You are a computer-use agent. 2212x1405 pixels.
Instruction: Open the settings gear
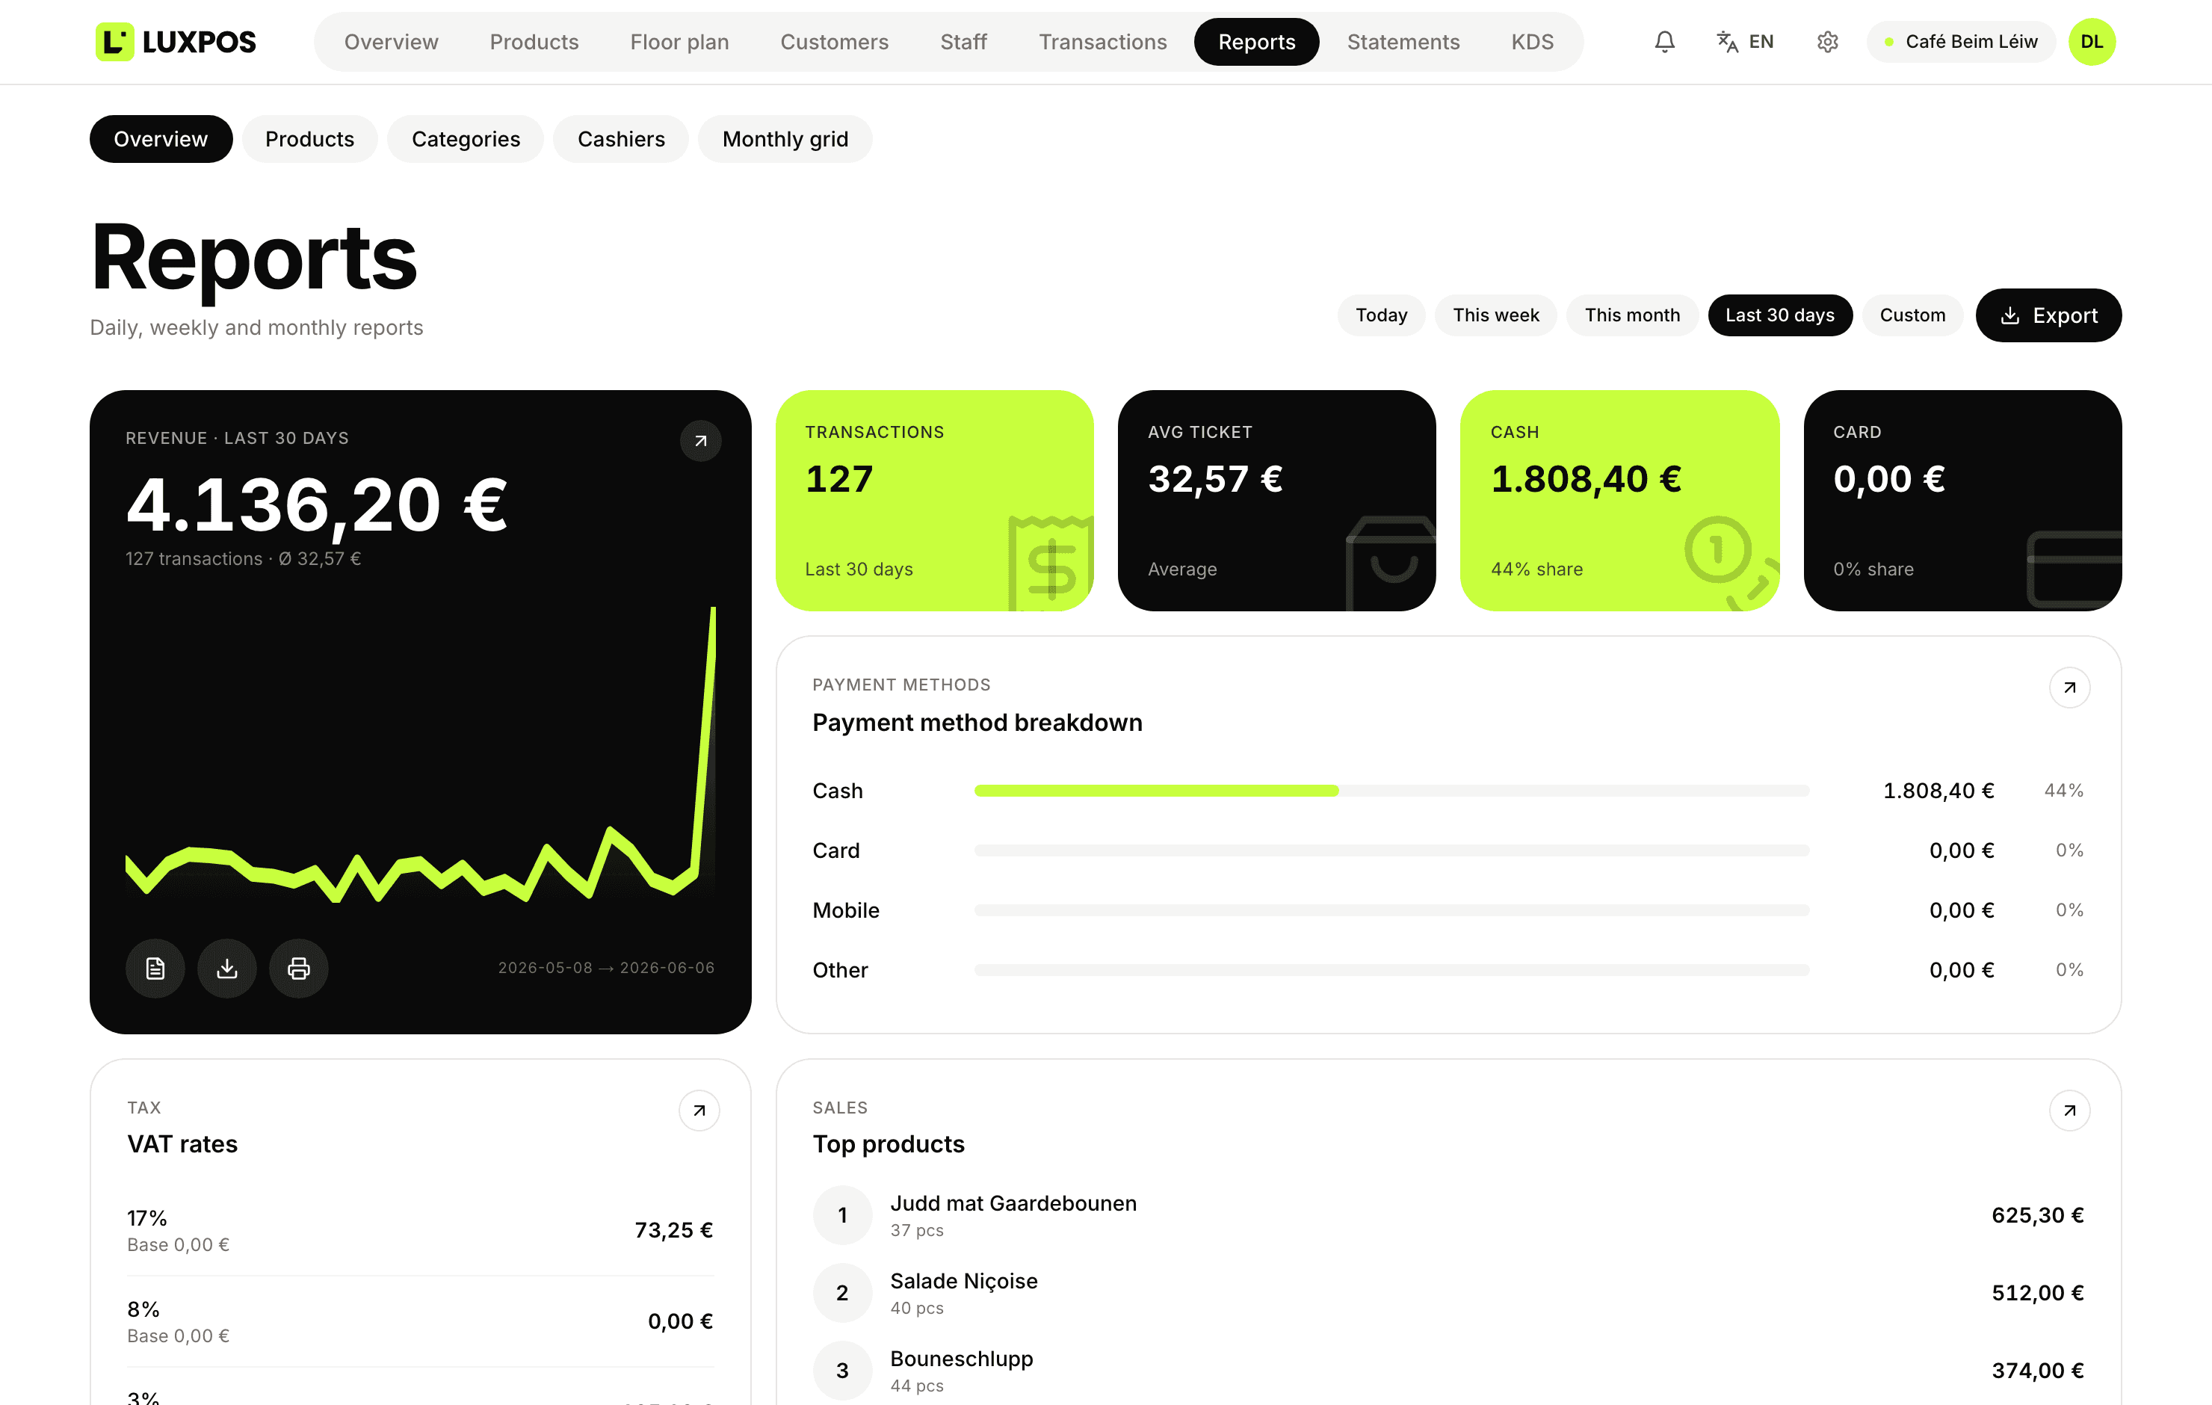[1827, 41]
